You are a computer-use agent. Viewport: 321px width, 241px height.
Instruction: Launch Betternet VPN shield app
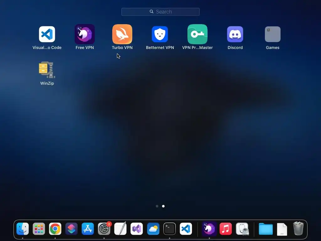click(x=160, y=34)
